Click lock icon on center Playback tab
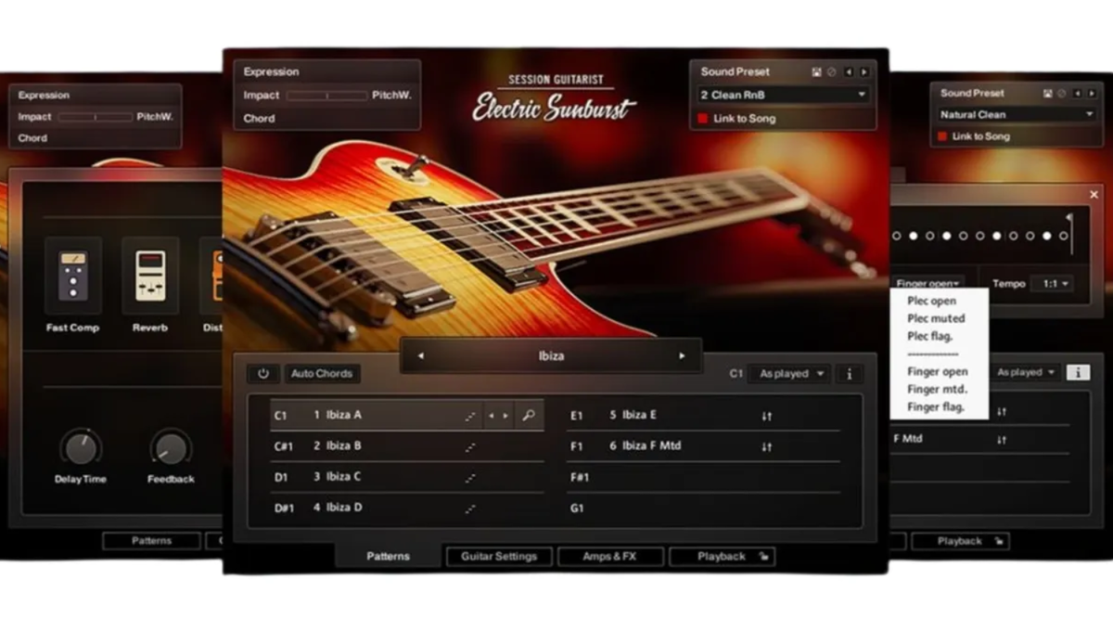 762,557
